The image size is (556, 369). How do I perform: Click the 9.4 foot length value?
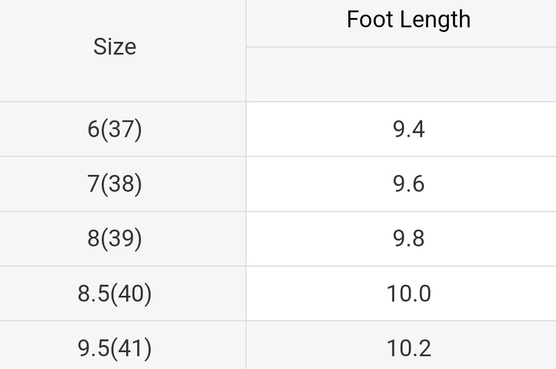click(409, 129)
